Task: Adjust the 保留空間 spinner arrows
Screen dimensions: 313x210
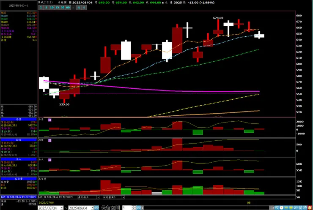Action: pos(134,208)
